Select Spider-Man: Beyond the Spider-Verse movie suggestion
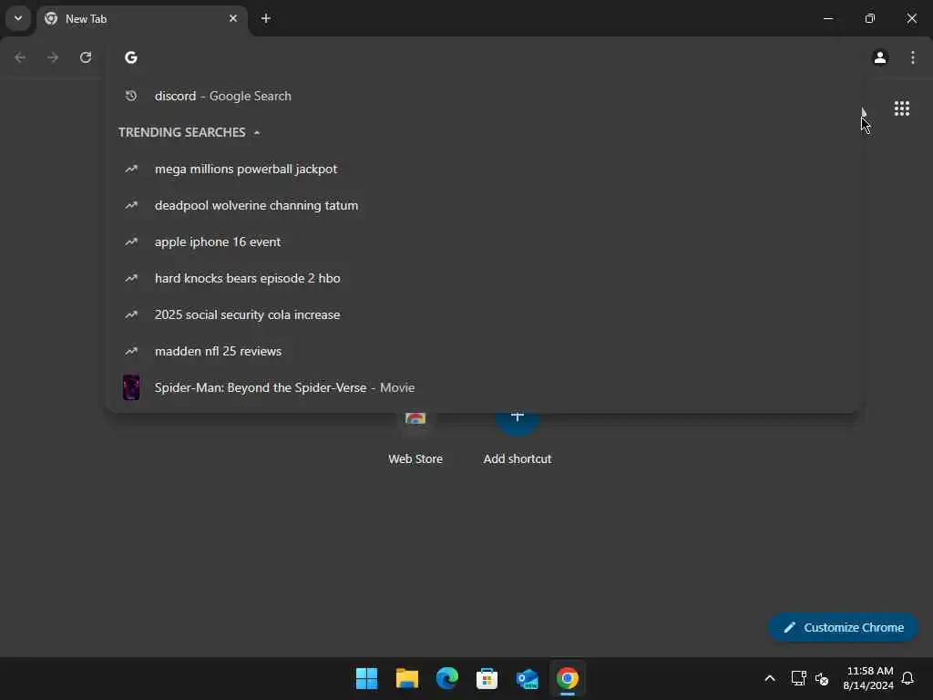 (x=483, y=387)
